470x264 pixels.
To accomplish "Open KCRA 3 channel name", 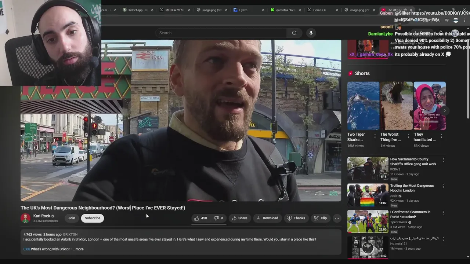I will (395, 169).
